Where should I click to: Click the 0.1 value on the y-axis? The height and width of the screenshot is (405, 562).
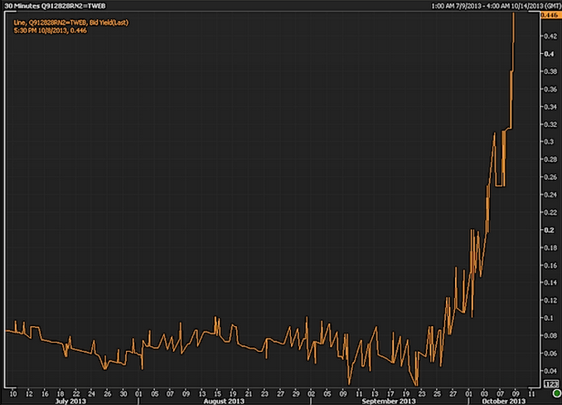pos(548,318)
